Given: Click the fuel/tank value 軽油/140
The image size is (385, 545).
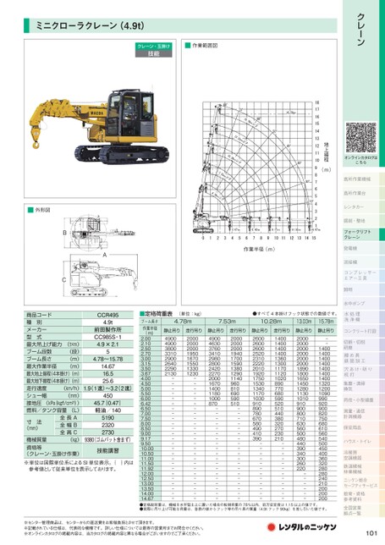Looking at the screenshot, I should point(107,410).
